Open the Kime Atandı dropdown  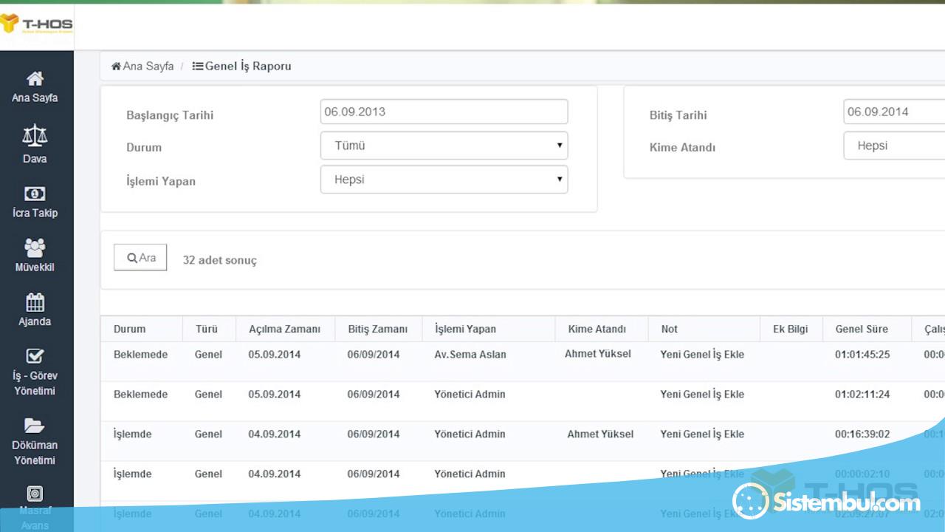click(x=894, y=146)
